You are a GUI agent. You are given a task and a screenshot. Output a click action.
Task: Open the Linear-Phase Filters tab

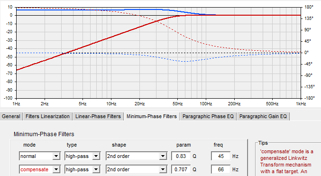pos(98,116)
